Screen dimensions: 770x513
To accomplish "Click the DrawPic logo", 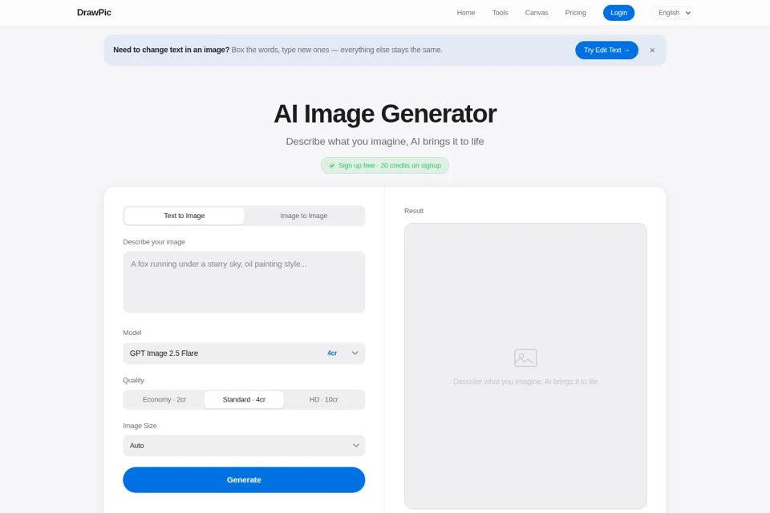I will pos(94,12).
